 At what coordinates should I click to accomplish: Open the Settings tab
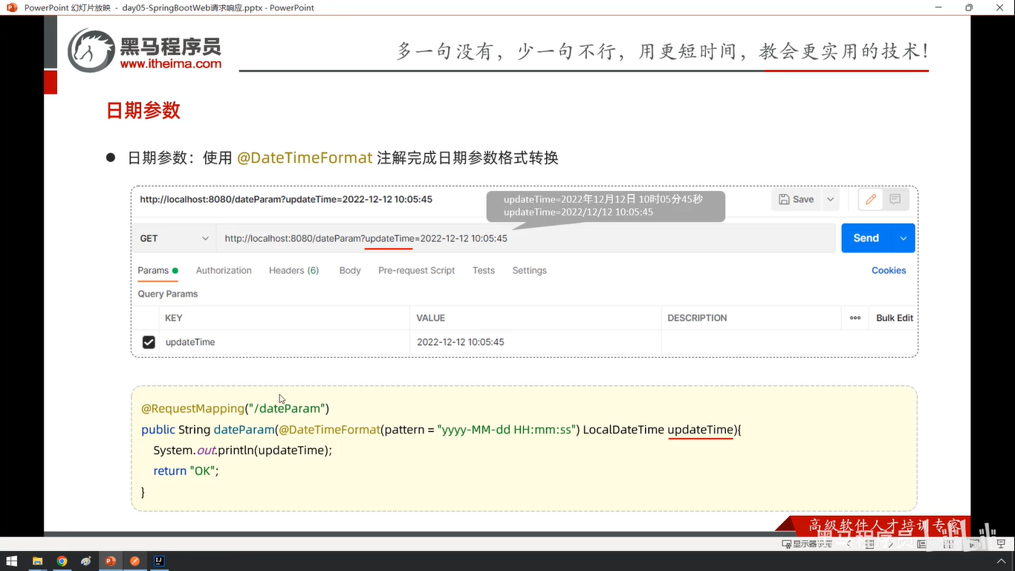coord(529,271)
